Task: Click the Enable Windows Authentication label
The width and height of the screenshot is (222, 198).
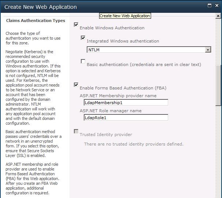Action: 112,28
